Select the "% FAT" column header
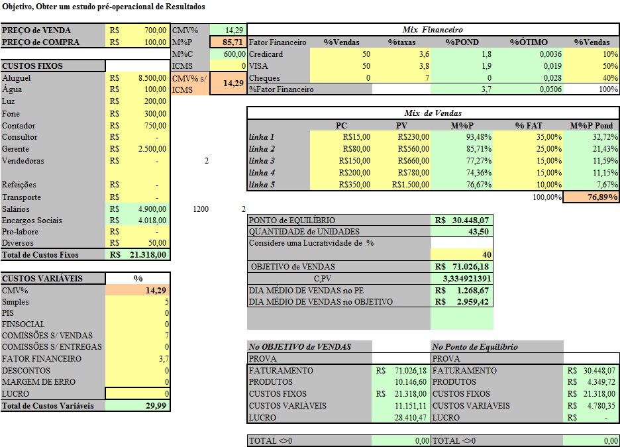Image resolution: width=620 pixels, height=447 pixels. (x=529, y=126)
